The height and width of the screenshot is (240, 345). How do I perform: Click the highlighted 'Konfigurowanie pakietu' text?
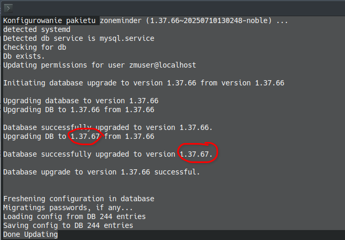coord(49,20)
